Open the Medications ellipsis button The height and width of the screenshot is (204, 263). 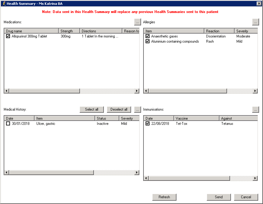pyautogui.click(x=137, y=22)
